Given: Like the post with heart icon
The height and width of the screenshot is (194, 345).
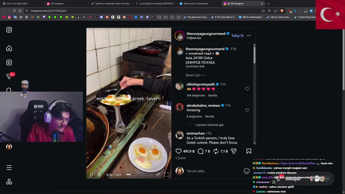Looking at the screenshot, I should coord(178,151).
